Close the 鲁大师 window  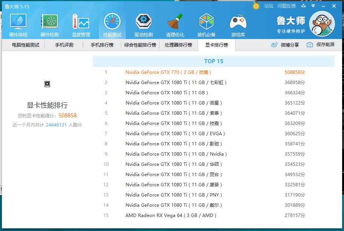(334, 6)
